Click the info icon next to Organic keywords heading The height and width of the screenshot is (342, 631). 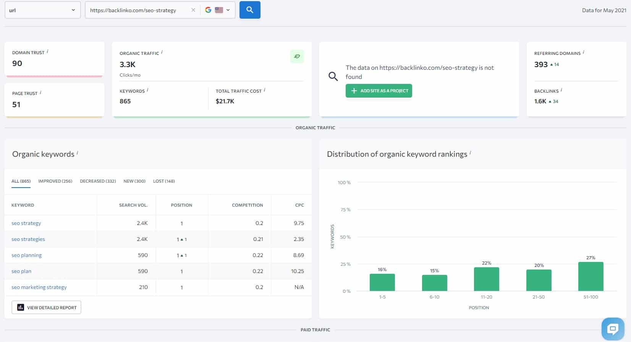point(77,153)
